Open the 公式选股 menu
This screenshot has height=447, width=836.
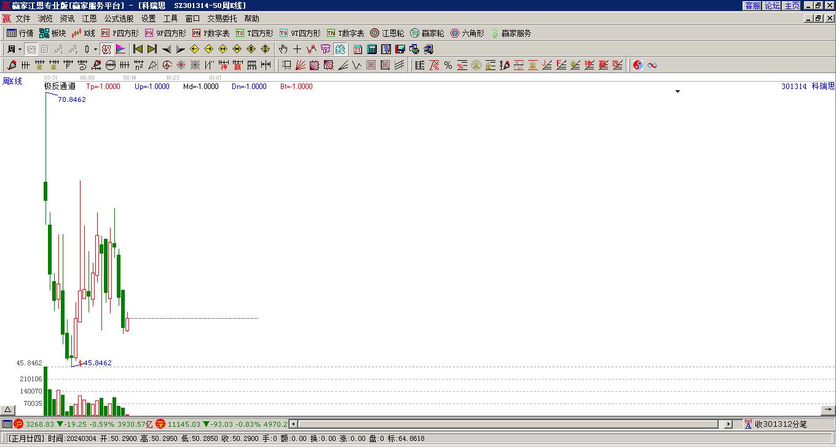[x=119, y=18]
